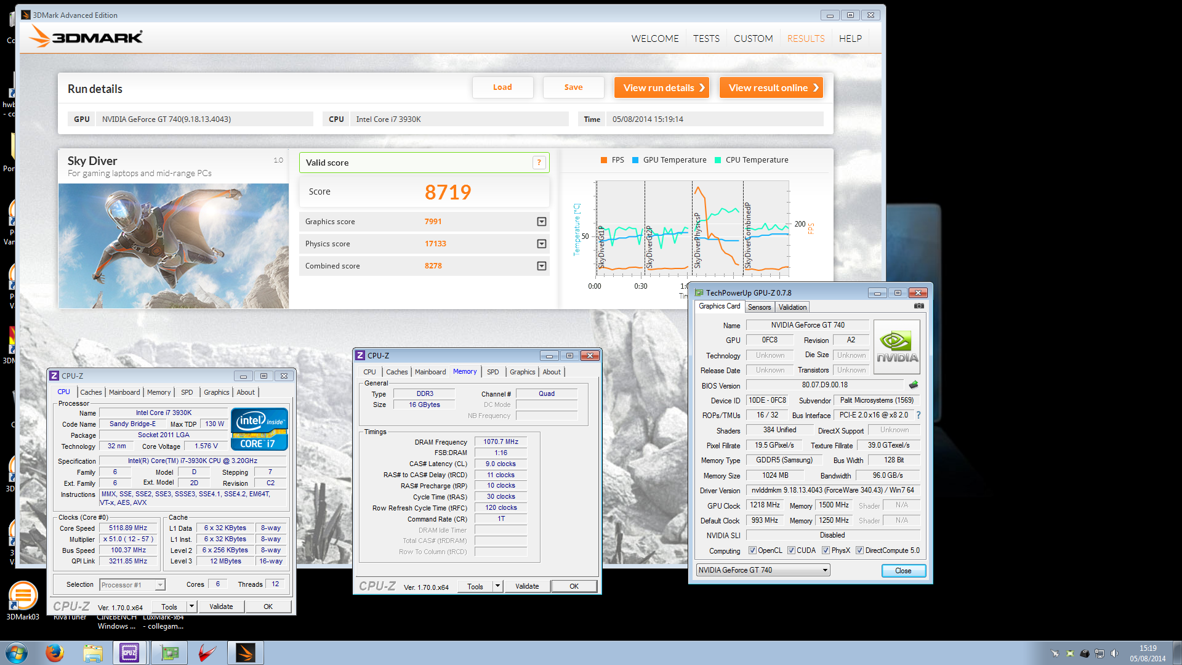This screenshot has height=665, width=1182.
Task: Click the Sky Diver thumbnail image
Action: coord(174,246)
